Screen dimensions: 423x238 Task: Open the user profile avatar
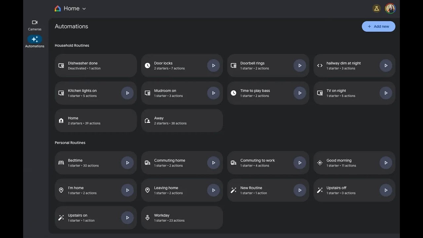(390, 9)
